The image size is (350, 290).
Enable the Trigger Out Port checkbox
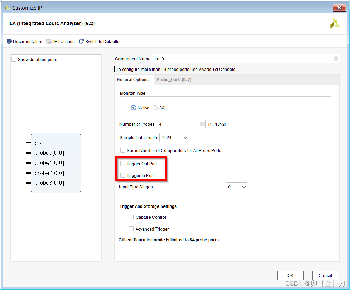click(x=123, y=164)
